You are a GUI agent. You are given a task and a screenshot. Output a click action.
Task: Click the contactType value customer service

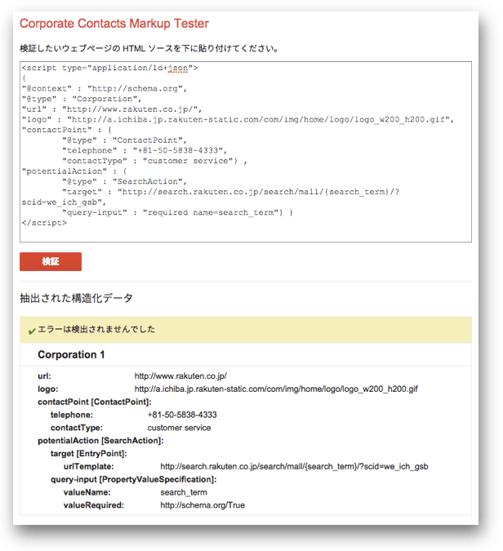pos(180,428)
